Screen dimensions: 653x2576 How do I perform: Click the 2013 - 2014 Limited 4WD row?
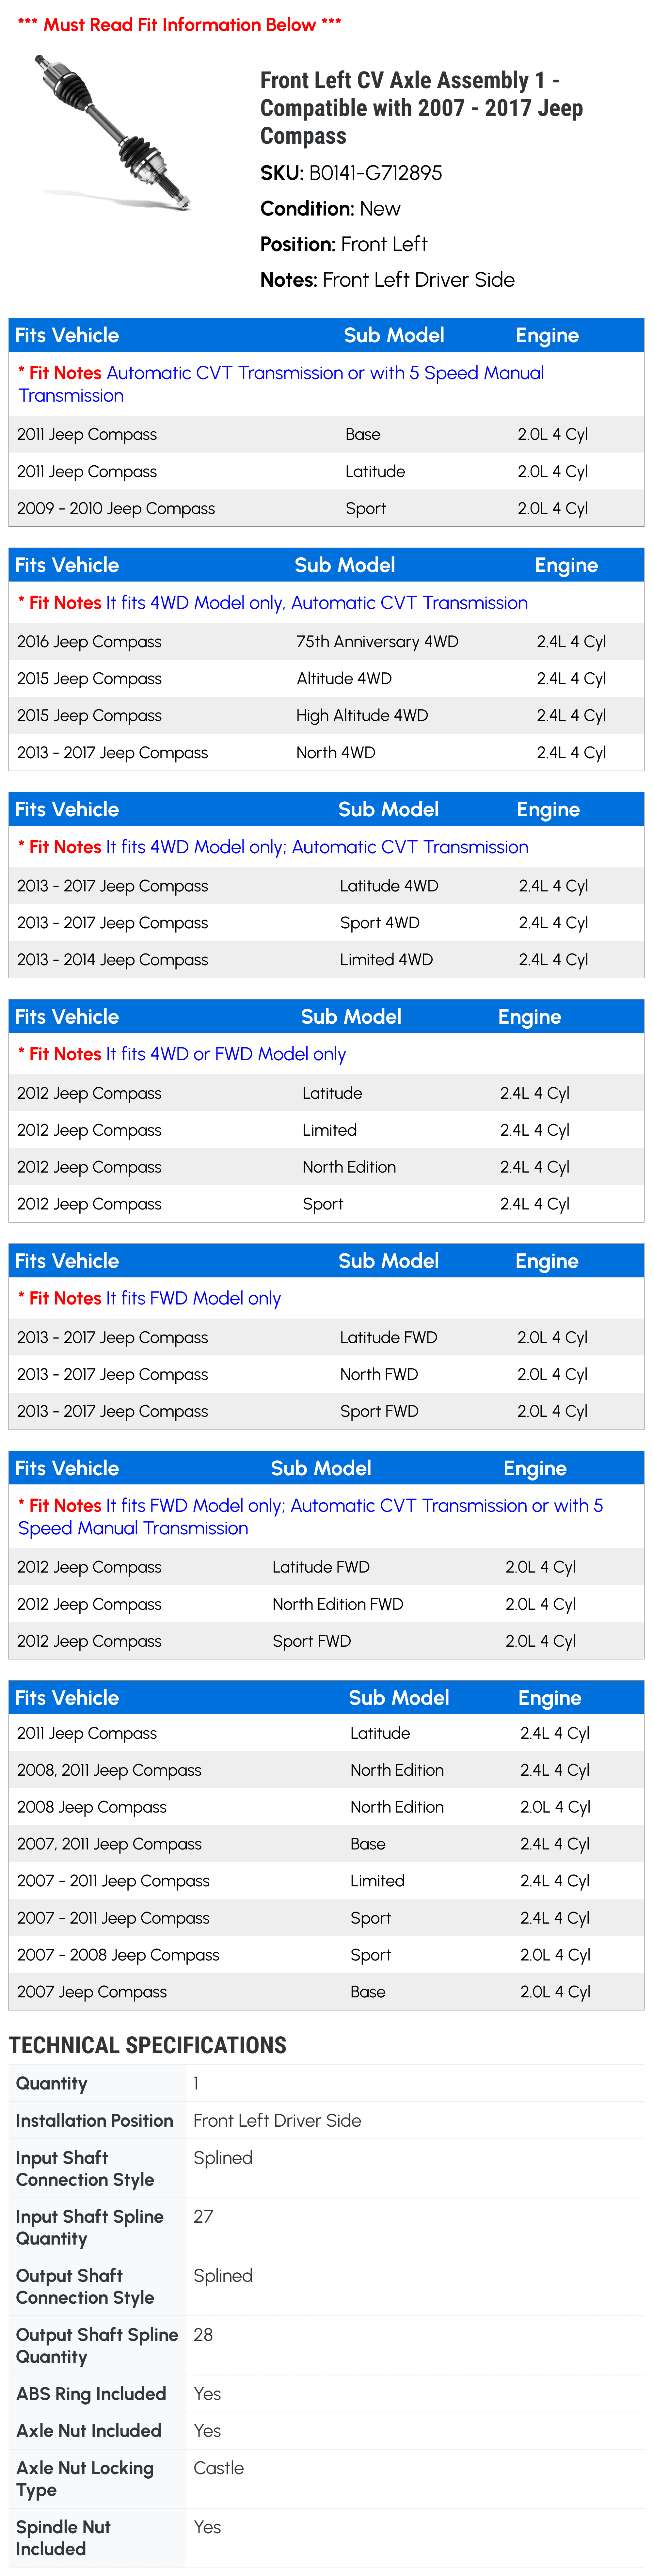(326, 959)
